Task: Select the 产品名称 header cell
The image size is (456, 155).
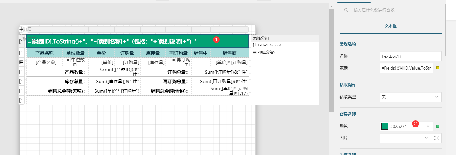Action: (45, 53)
